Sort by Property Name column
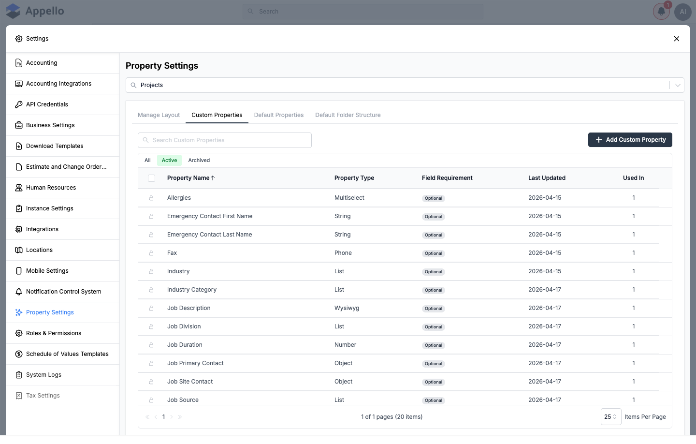This screenshot has width=696, height=444. [191, 178]
